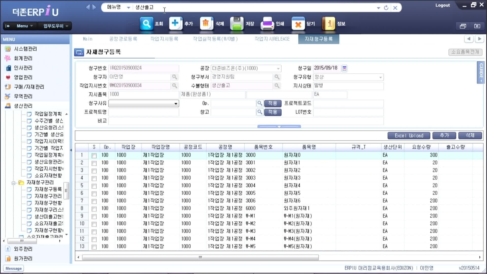Check the row 1 checkbox for 원자재0
Screen dimensions: 487x274
point(94,156)
